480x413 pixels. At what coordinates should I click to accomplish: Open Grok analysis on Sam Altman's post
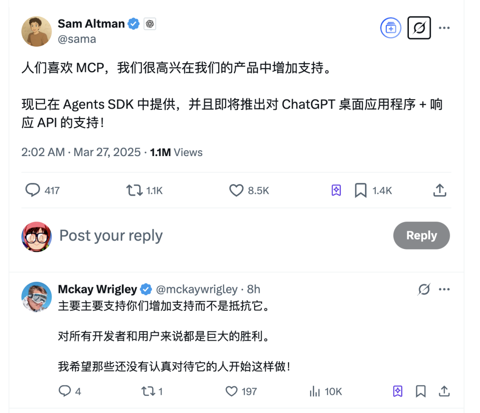336,190
